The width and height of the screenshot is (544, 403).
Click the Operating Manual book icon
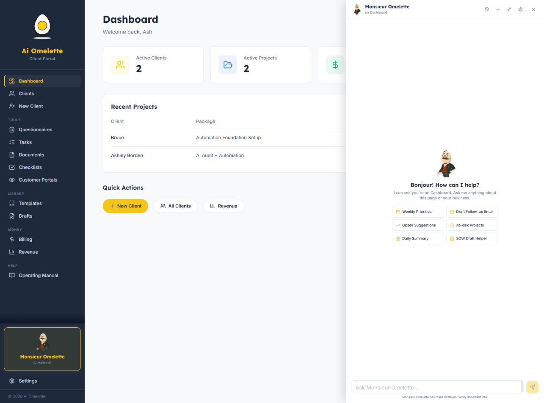tap(12, 276)
